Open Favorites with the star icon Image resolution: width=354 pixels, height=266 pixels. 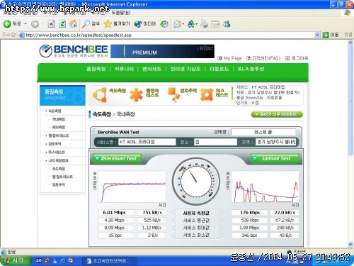(x=108, y=23)
